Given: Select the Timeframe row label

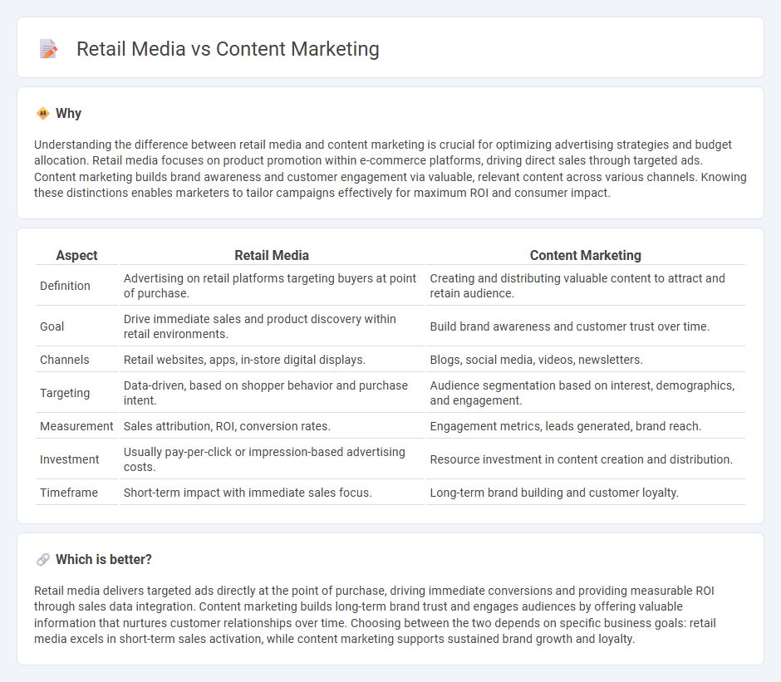Looking at the screenshot, I should click(69, 493).
